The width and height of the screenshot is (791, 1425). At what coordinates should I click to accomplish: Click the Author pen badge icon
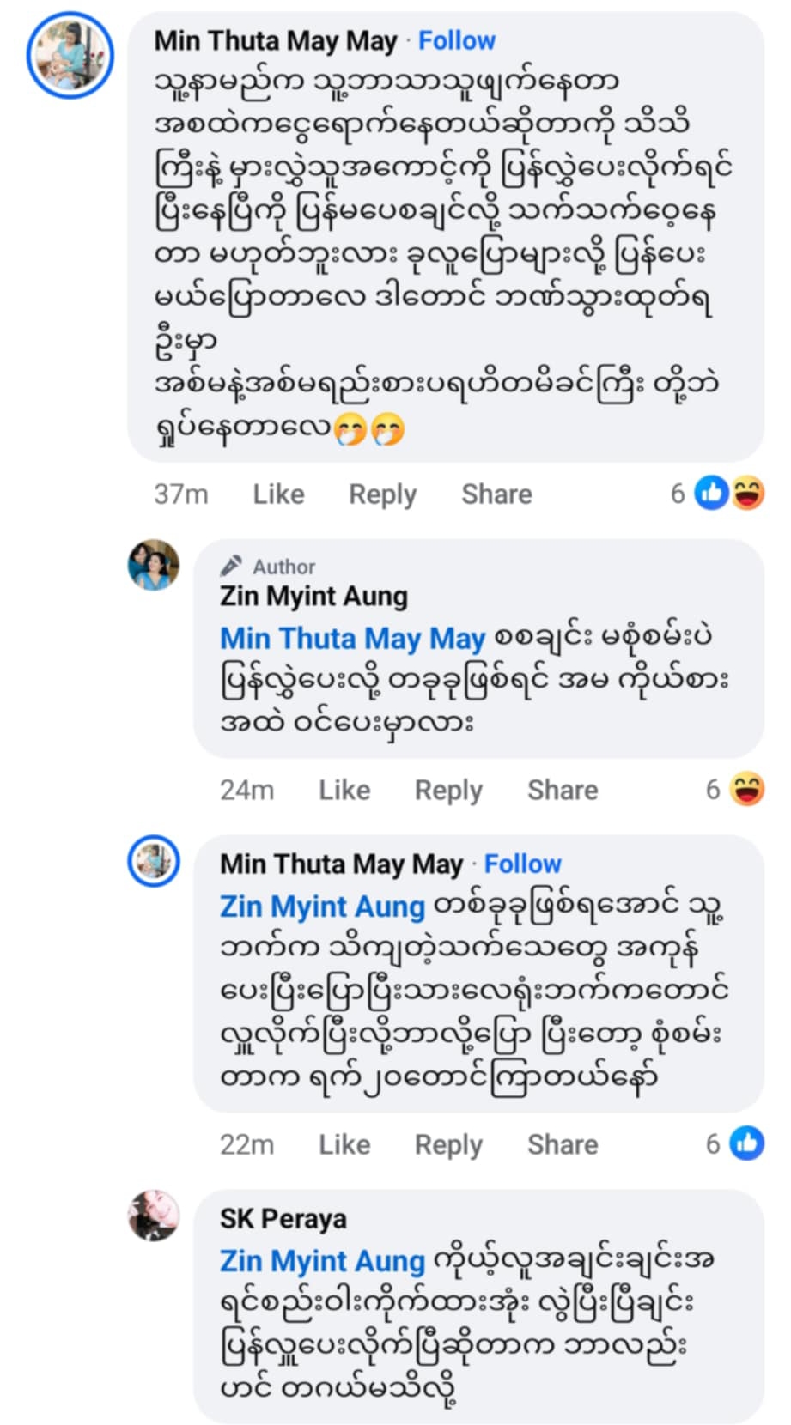point(231,566)
